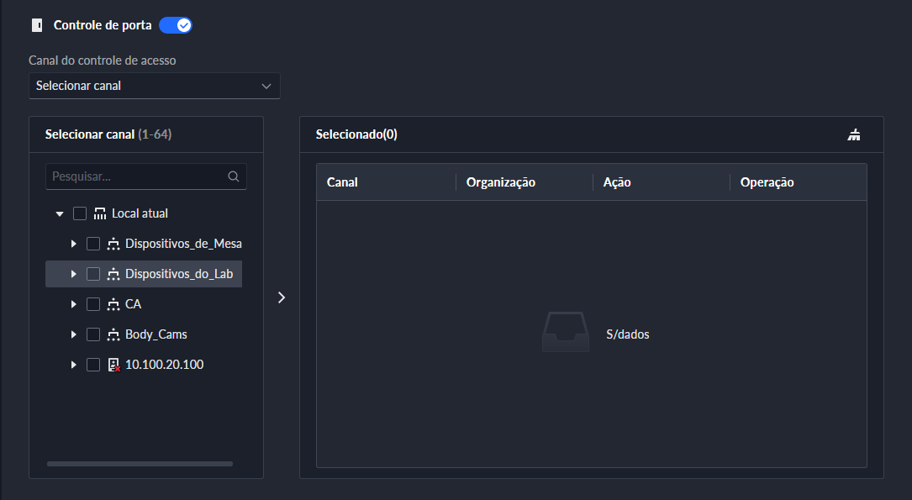Expand the Body_Cams tree node
912x500 pixels.
(x=73, y=335)
